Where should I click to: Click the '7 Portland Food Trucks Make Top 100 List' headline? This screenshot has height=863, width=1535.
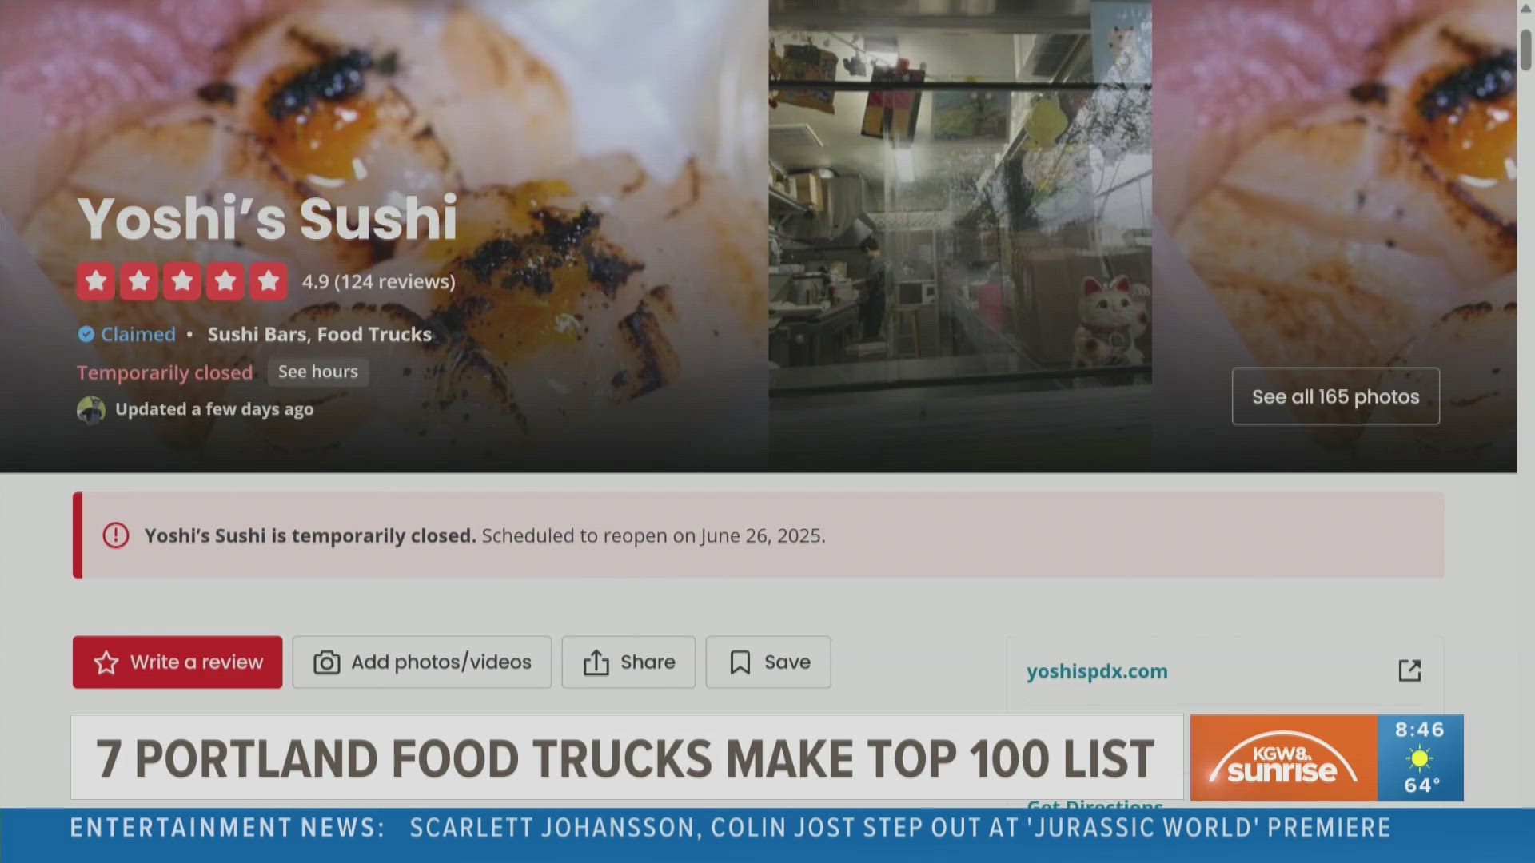pyautogui.click(x=625, y=758)
